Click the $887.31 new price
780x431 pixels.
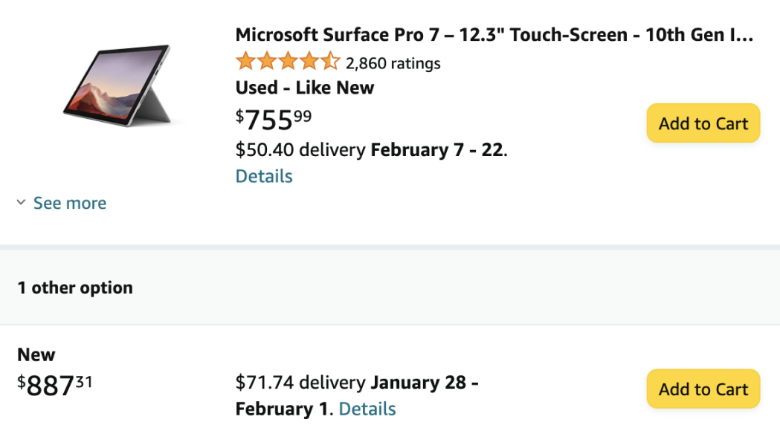point(55,385)
